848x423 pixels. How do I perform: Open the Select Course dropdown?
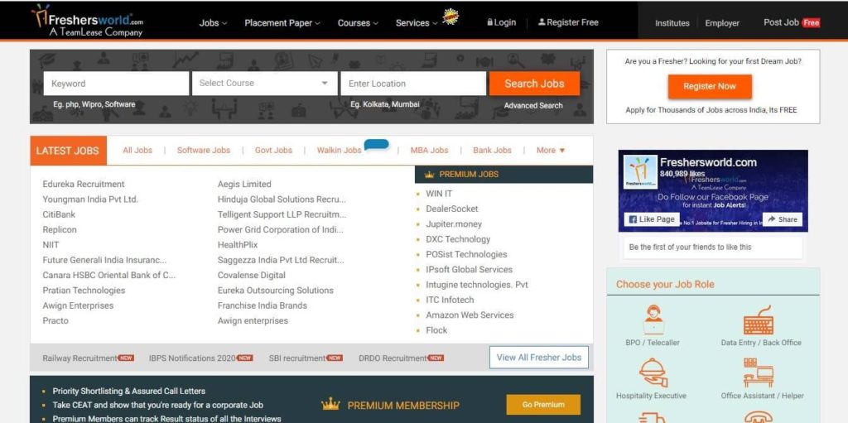(264, 84)
